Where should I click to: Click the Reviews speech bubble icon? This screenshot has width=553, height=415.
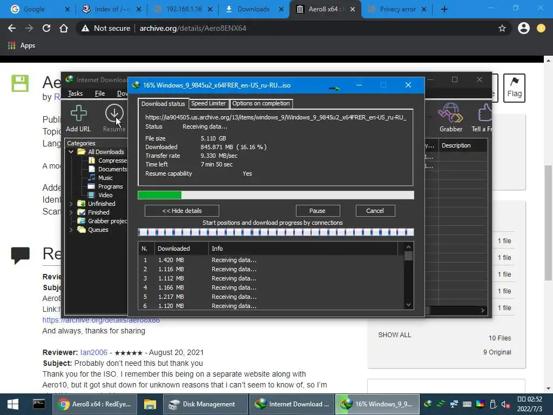(x=20, y=256)
